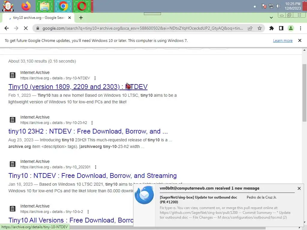Click the archive.org › details › tiny-10_202301 URL
This screenshot has height=230, width=307.
pos(55,167)
